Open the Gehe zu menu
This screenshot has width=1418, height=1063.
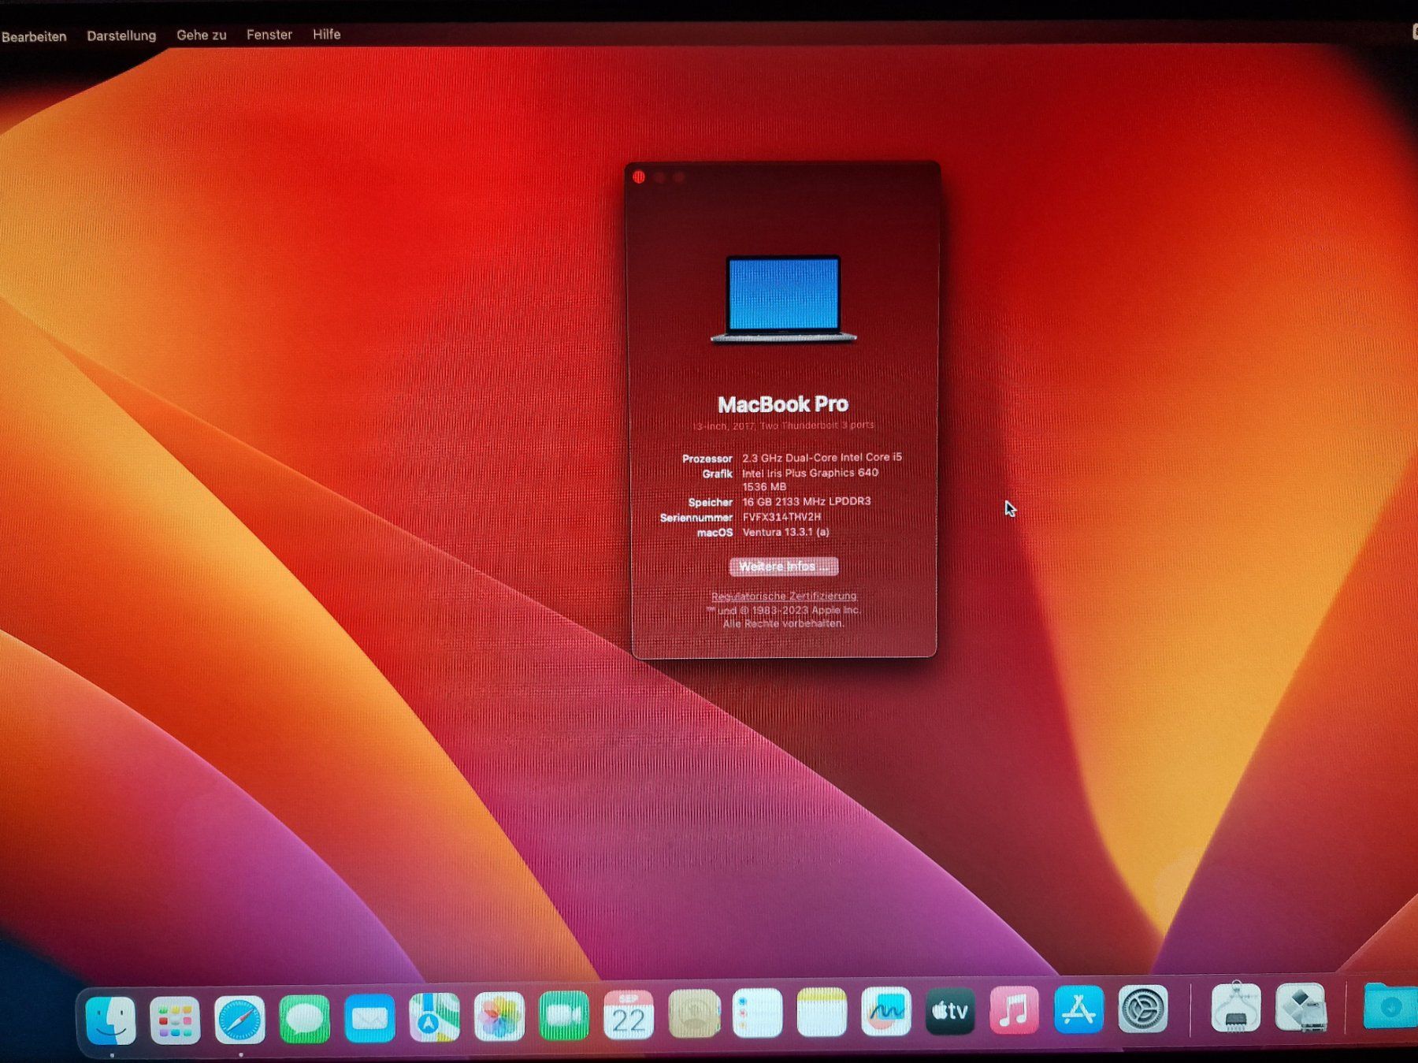click(x=202, y=35)
